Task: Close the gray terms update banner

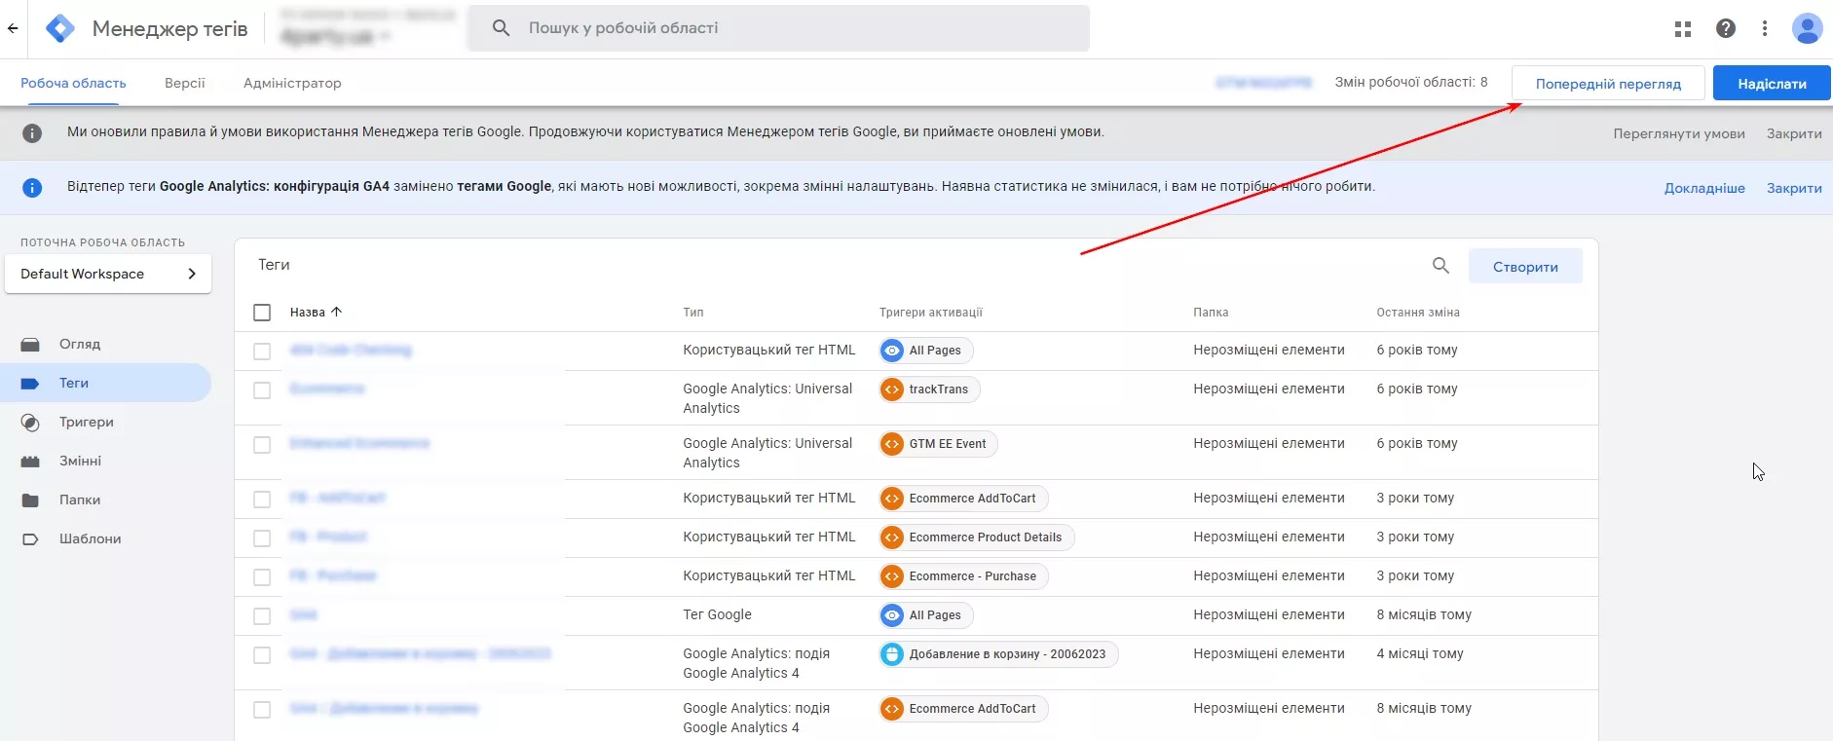Action: click(x=1794, y=133)
